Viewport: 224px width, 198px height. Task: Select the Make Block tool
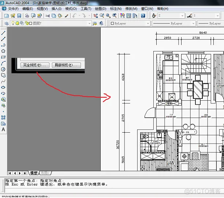3,105
